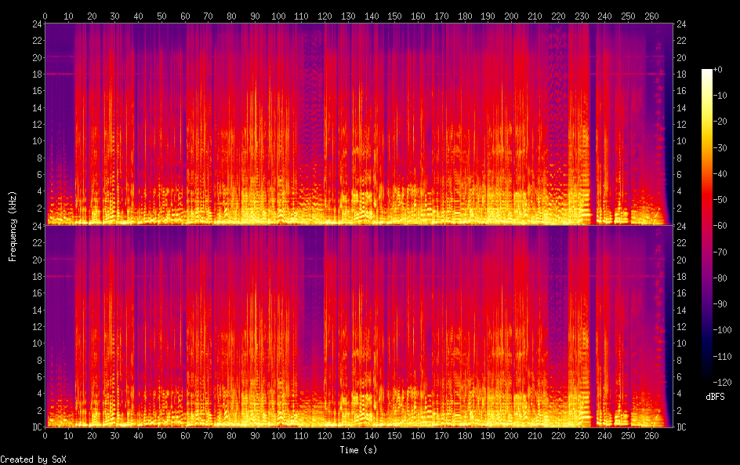Click the "-30" color scale label
Image resolution: width=740 pixels, height=465 pixels.
(720, 147)
